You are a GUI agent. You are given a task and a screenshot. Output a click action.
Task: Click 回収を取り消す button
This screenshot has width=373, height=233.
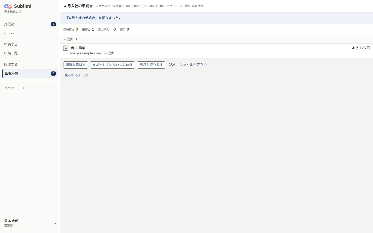coord(151,65)
